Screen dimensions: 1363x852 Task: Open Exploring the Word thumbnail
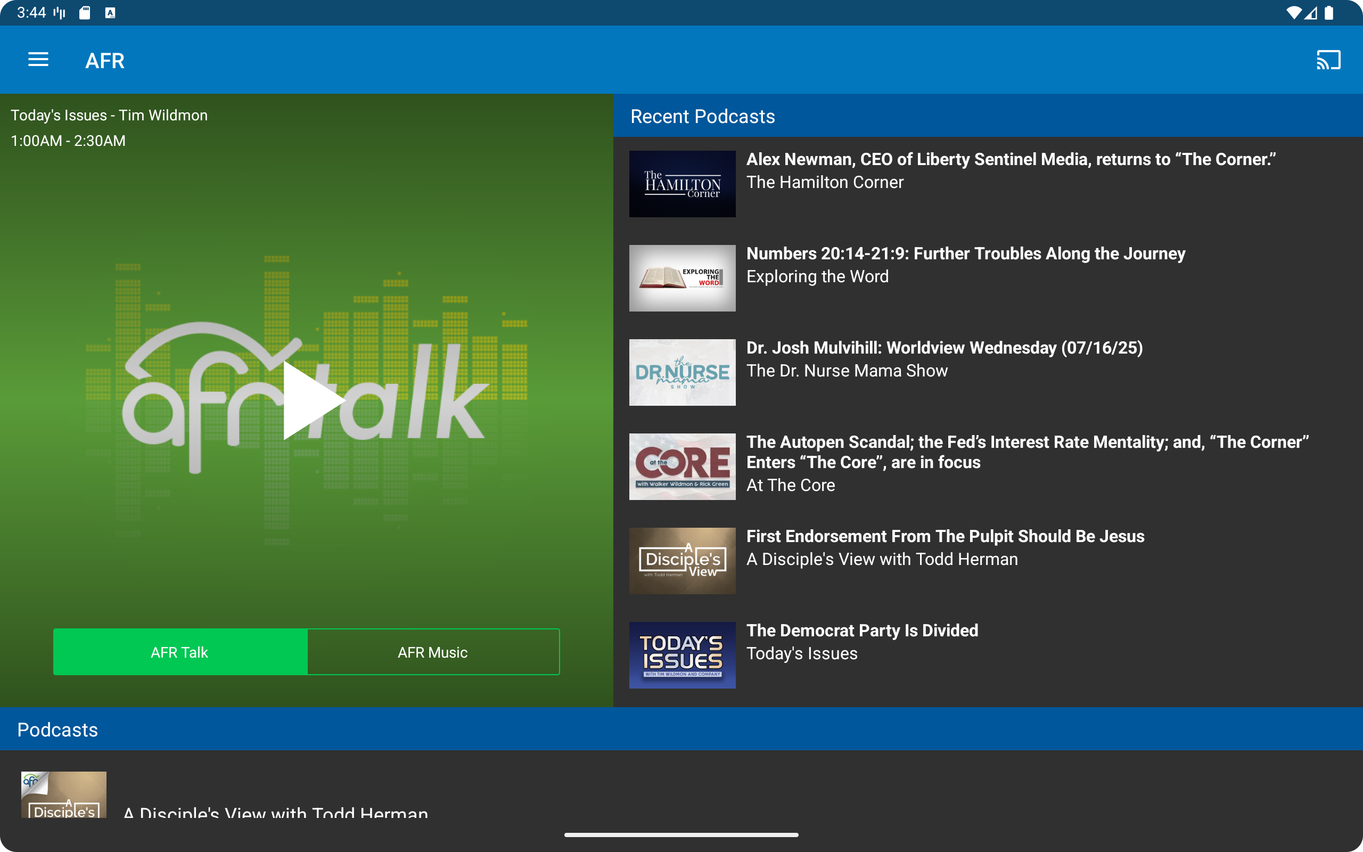click(682, 278)
